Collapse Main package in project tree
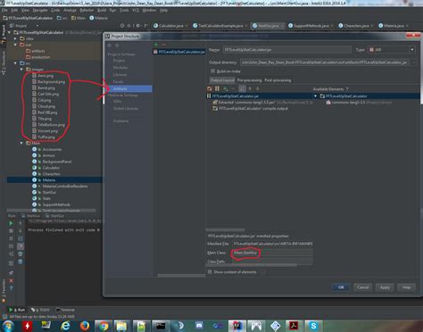 [x=21, y=143]
